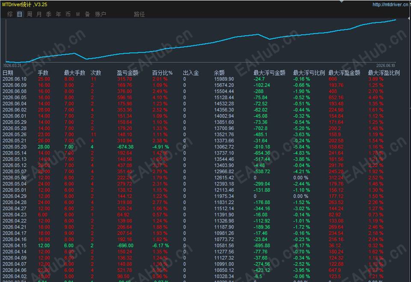Image resolution: width=411 pixels, height=282 pixels.
Task: Select the 2026.05.26 date cell
Action: point(15,135)
